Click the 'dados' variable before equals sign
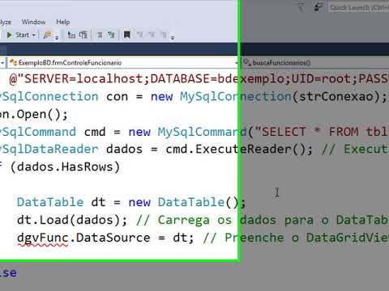389x291 pixels. (124, 149)
